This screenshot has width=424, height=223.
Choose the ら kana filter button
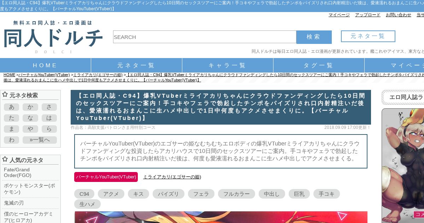tap(49, 129)
